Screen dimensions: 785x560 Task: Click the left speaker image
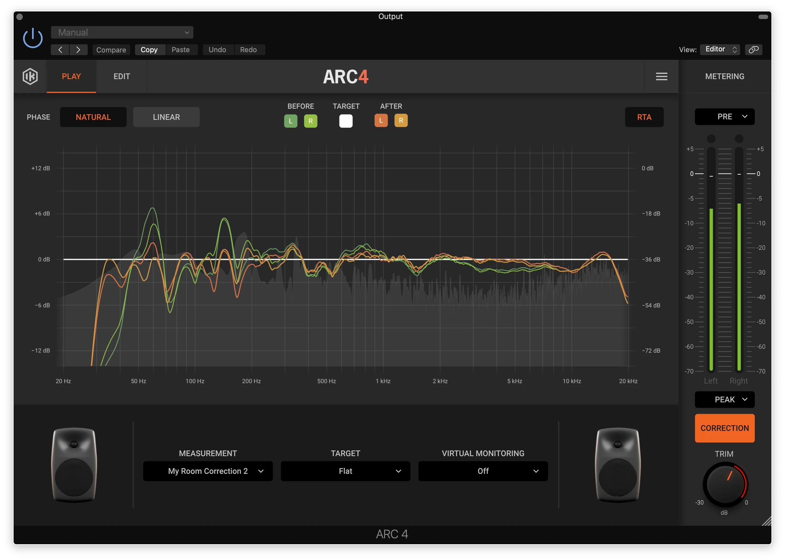74,465
